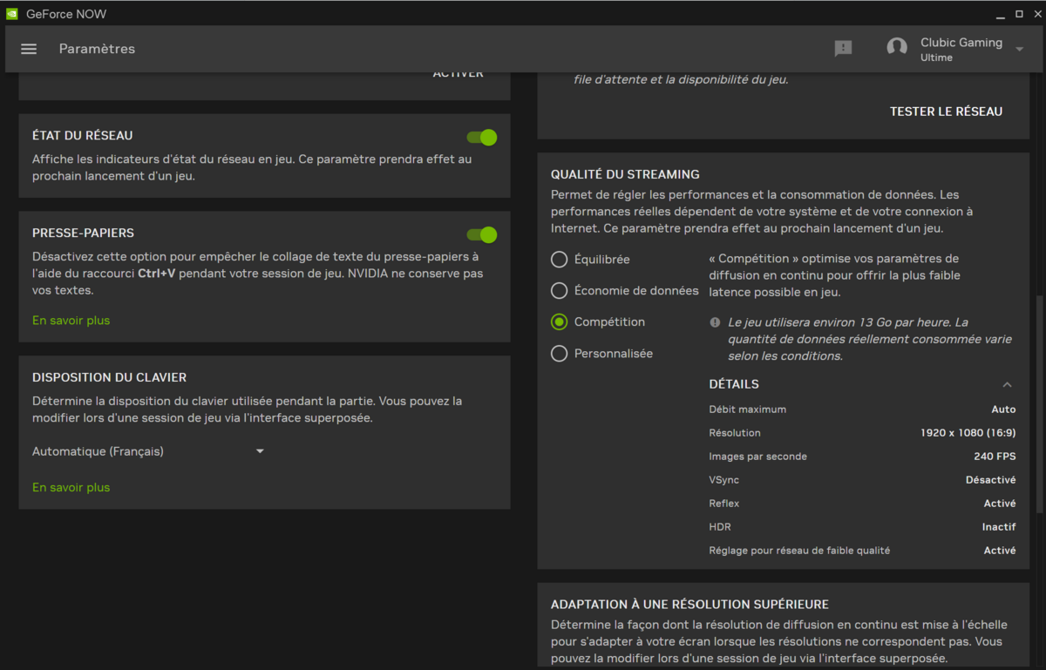1046x670 pixels.
Task: Click the HDR Inactif value
Action: pos(999,527)
